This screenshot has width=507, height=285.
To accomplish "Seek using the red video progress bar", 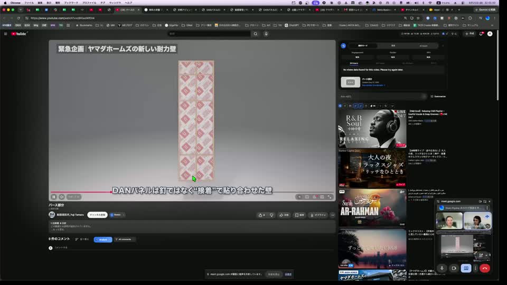I will [192, 192].
